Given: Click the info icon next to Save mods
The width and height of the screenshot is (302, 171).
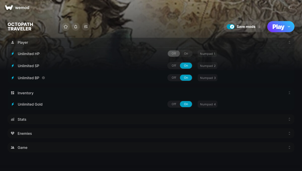Looking at the screenshot, I should pyautogui.click(x=259, y=27).
